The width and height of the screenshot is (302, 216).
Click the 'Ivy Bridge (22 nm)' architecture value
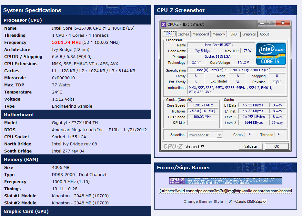coord(70,49)
